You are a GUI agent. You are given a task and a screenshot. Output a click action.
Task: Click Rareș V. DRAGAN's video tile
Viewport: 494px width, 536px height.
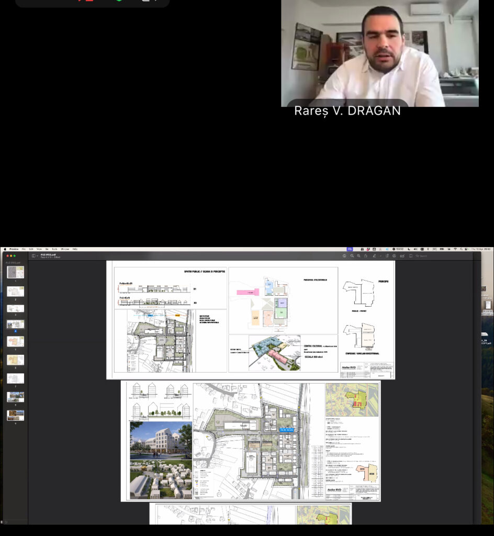[x=379, y=52]
